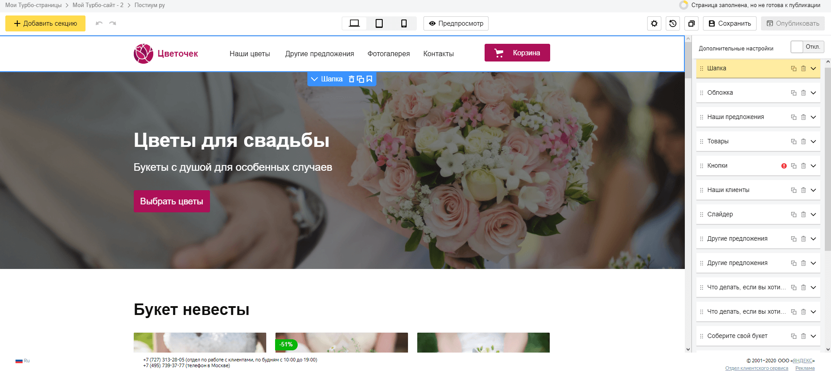Click the page copy icon beside Сохранить
This screenshot has height=380, width=831.
tap(691, 23)
